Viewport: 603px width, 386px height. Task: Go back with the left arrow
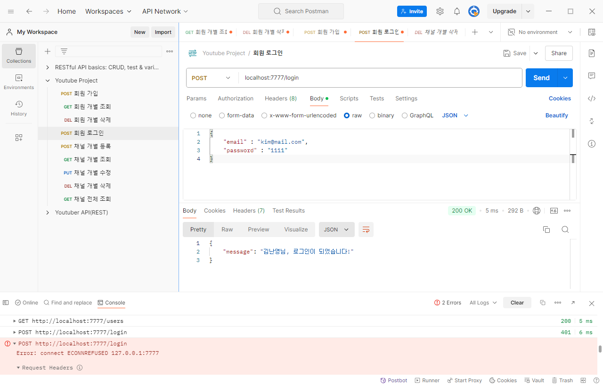click(29, 11)
